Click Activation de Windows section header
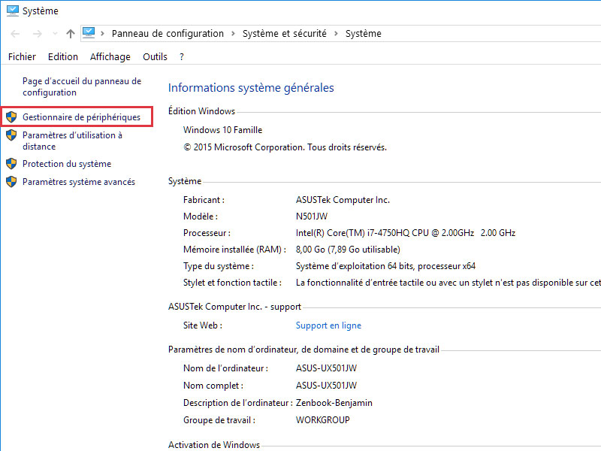Screen dimensions: 601x451 tap(214, 445)
